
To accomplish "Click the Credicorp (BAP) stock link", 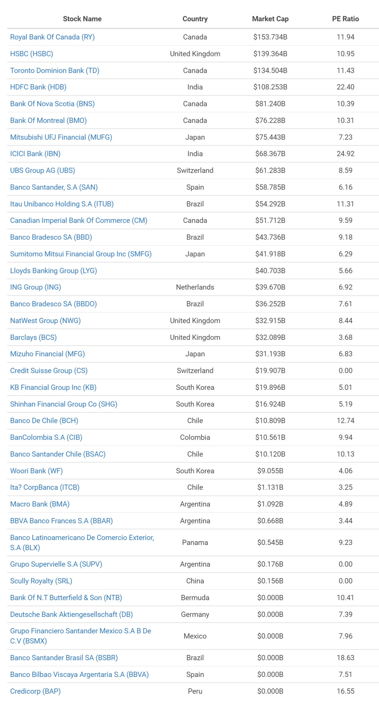I will [x=35, y=691].
